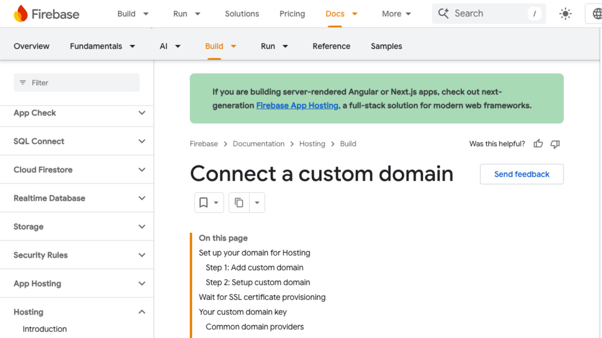
Task: Click the copy page icon
Action: [239, 202]
